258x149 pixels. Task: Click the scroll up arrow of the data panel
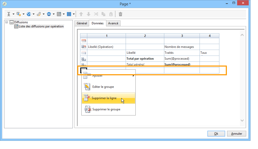[242, 35]
